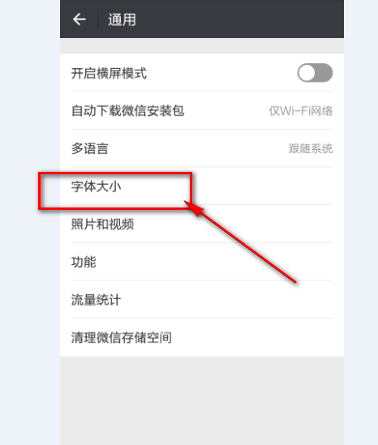Select the 开启横屏模式 label text
378x445 pixels.
tap(109, 74)
